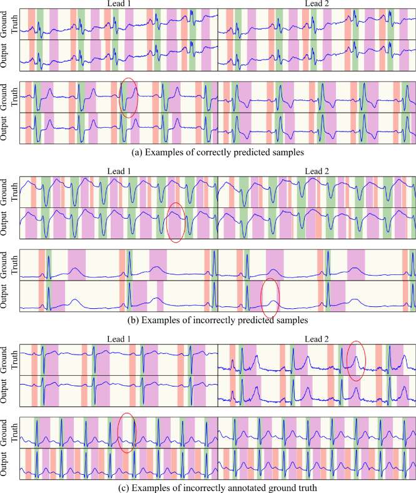Click the Lead 1 heading of section (c)
The width and height of the screenshot is (416, 493).
click(119, 339)
